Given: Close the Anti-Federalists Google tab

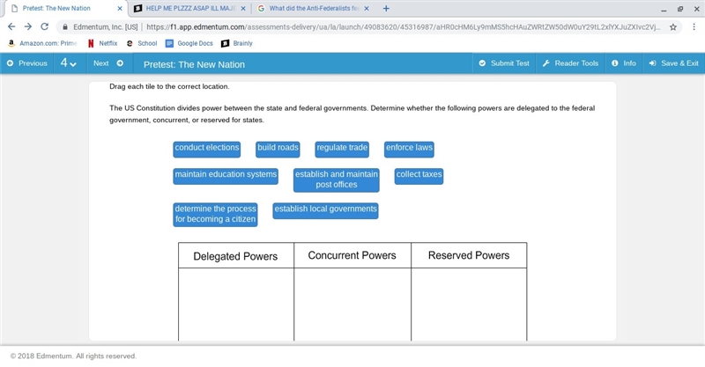Looking at the screenshot, I should (367, 8).
